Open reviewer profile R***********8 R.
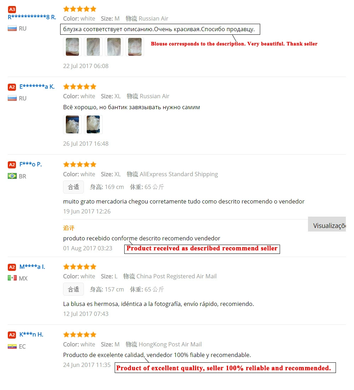354x390 pixels. coord(32,17)
